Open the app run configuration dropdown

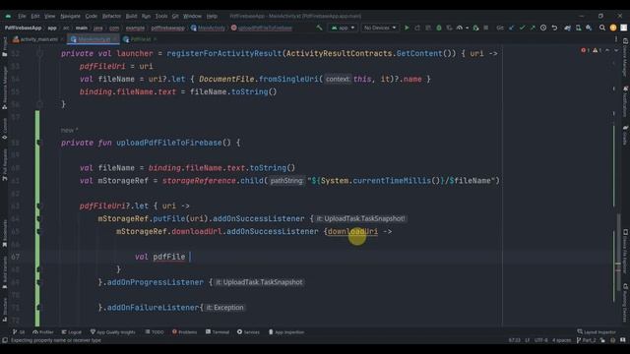pos(343,28)
